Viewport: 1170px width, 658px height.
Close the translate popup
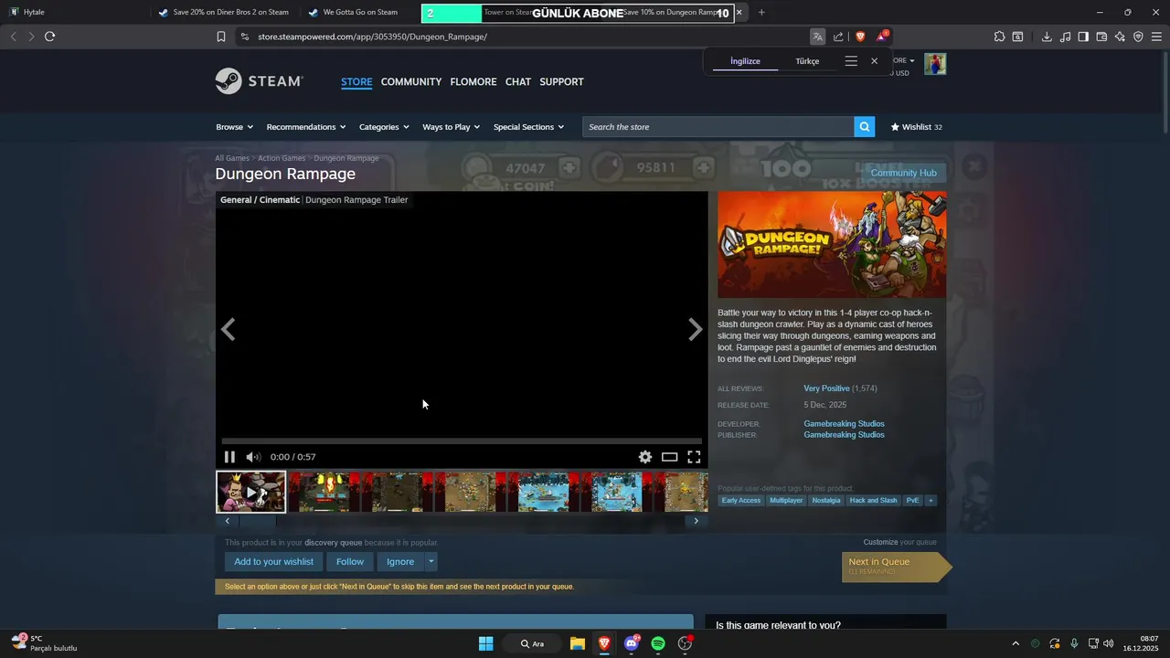874,61
